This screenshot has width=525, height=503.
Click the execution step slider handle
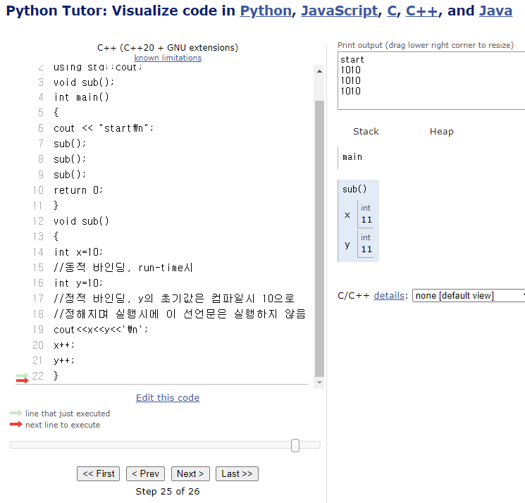(295, 445)
